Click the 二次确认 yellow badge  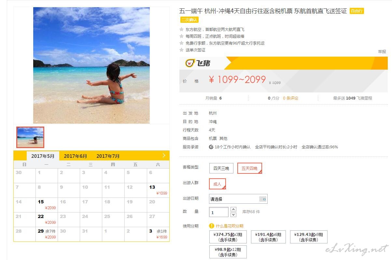(x=189, y=20)
